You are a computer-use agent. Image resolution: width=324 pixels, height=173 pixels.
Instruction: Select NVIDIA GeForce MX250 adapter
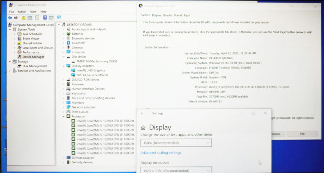[x=92, y=75]
